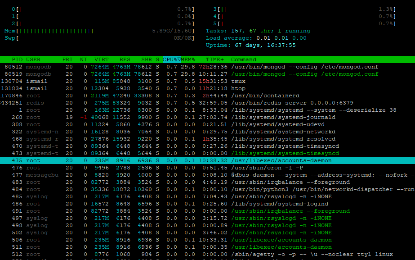Click the TIME+ column header
The width and height of the screenshot is (415, 260).
tap(215, 59)
